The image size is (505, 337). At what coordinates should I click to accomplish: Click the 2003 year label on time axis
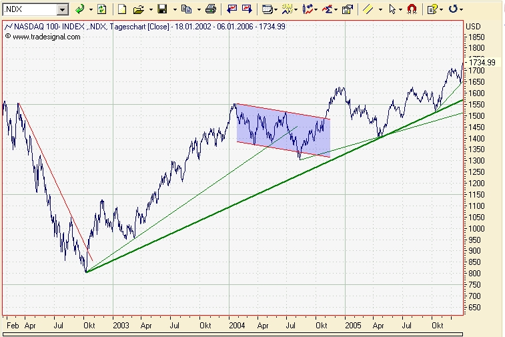[121, 326]
